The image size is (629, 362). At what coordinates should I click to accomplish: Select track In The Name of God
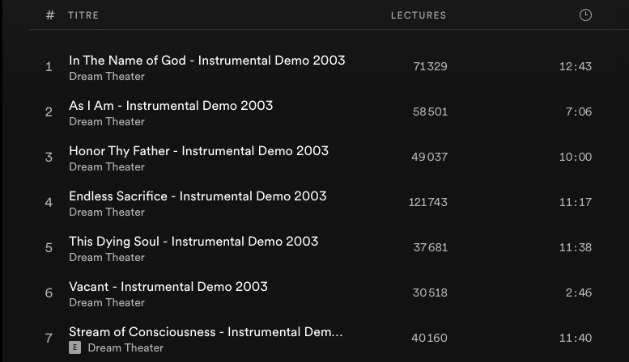pos(206,61)
